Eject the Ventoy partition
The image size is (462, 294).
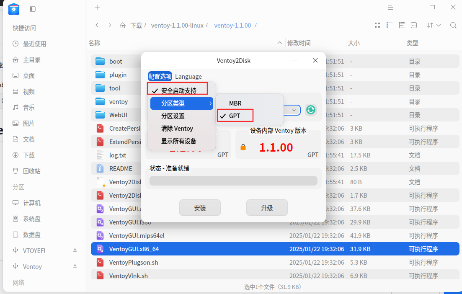click(75, 266)
